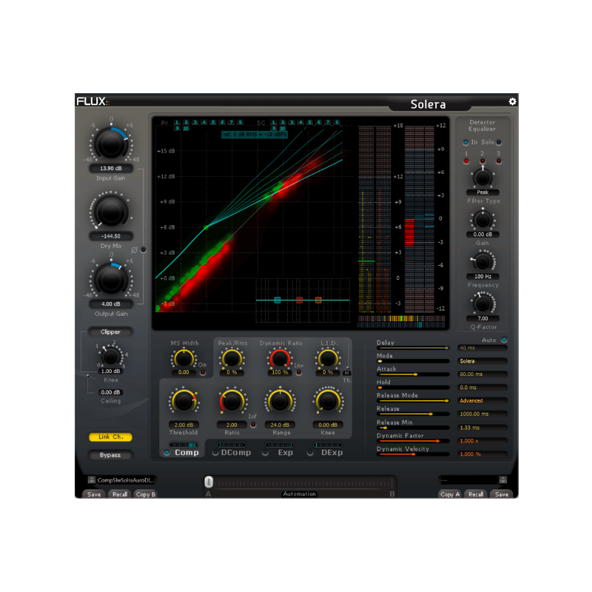Click the Clipper Knee knob
Image resolution: width=592 pixels, height=592 pixels.
tap(110, 356)
